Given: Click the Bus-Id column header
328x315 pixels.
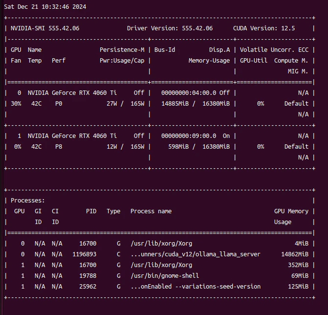Looking at the screenshot, I should tap(165, 50).
